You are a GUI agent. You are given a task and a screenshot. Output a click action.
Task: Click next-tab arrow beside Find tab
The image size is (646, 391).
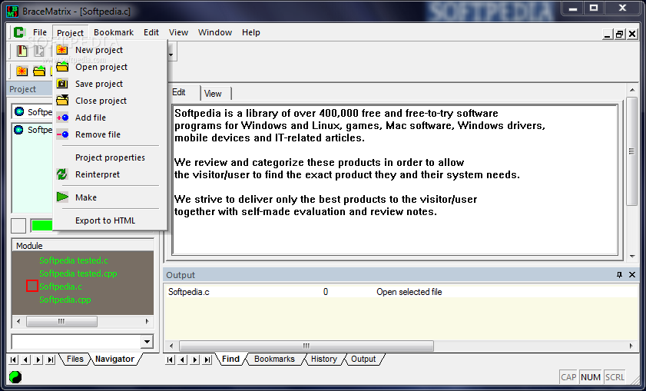pos(195,360)
